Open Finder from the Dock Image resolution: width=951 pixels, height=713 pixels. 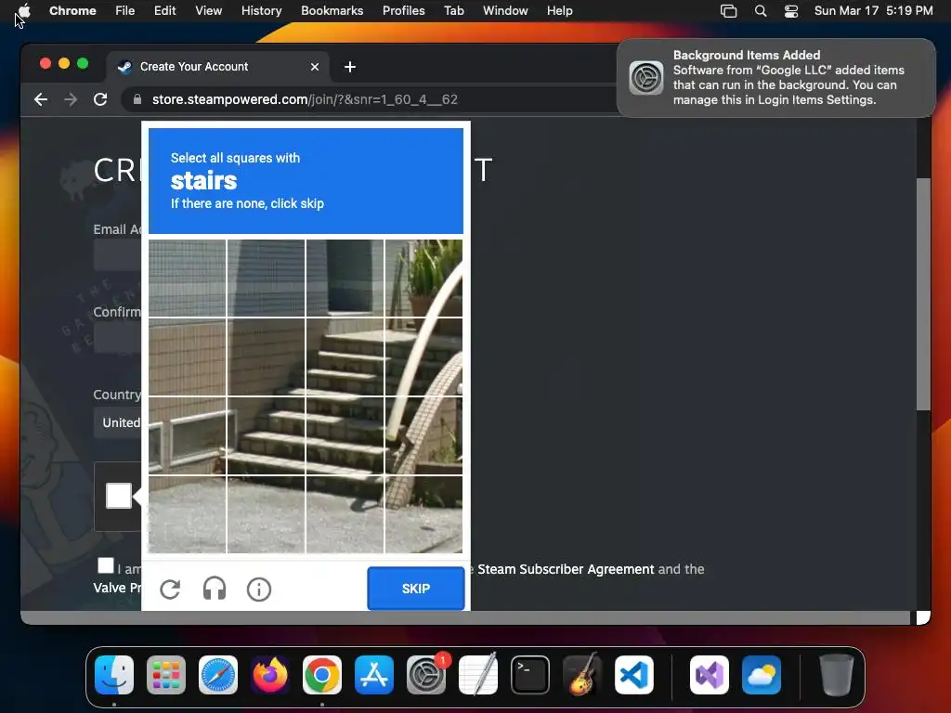tap(114, 675)
